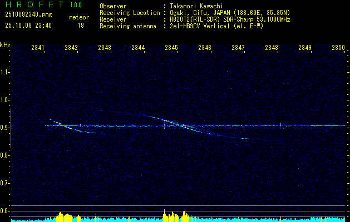The width and height of the screenshot is (350, 222).
Task: Click the gray frequency range bar at left
Action: [11, 128]
